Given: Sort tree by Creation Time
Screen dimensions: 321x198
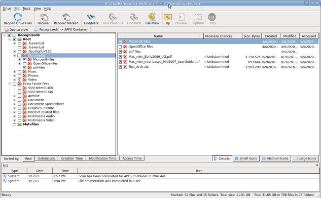Looking at the screenshot, I should coord(72,159).
